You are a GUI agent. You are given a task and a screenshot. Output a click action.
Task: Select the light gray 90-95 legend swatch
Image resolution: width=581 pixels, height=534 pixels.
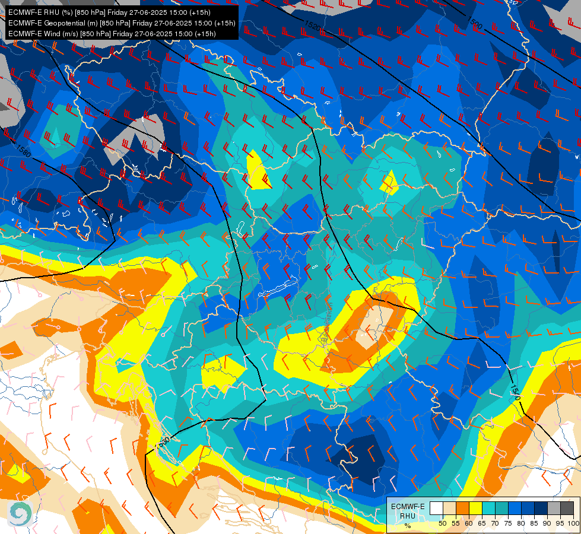[554, 508]
